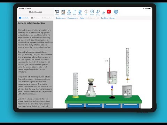Choose the Burner menu item
This screenshot has height=125, width=167.
point(112,18)
